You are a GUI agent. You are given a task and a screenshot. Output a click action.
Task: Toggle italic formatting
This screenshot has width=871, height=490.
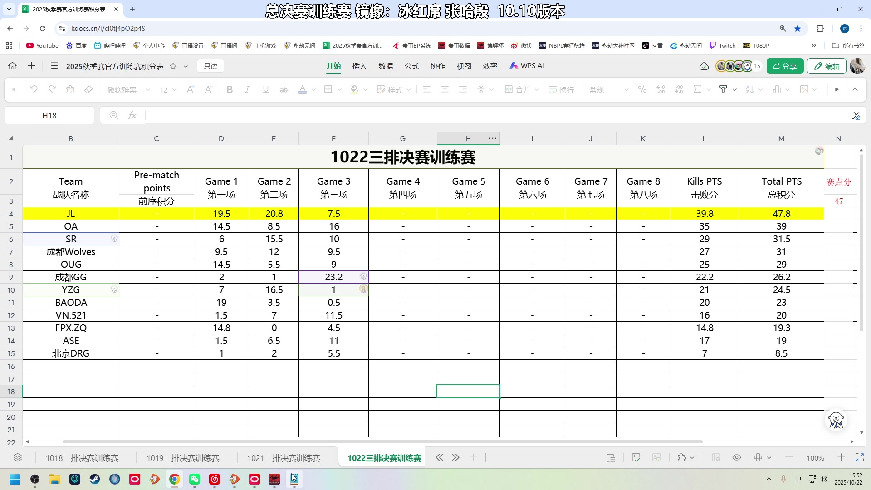coord(247,89)
